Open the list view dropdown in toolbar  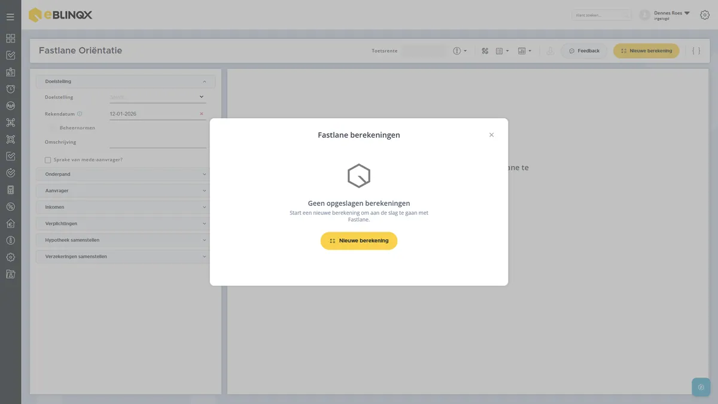click(503, 51)
